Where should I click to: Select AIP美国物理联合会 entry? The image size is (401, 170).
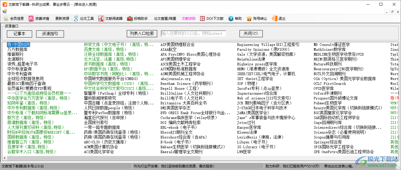point(178,45)
